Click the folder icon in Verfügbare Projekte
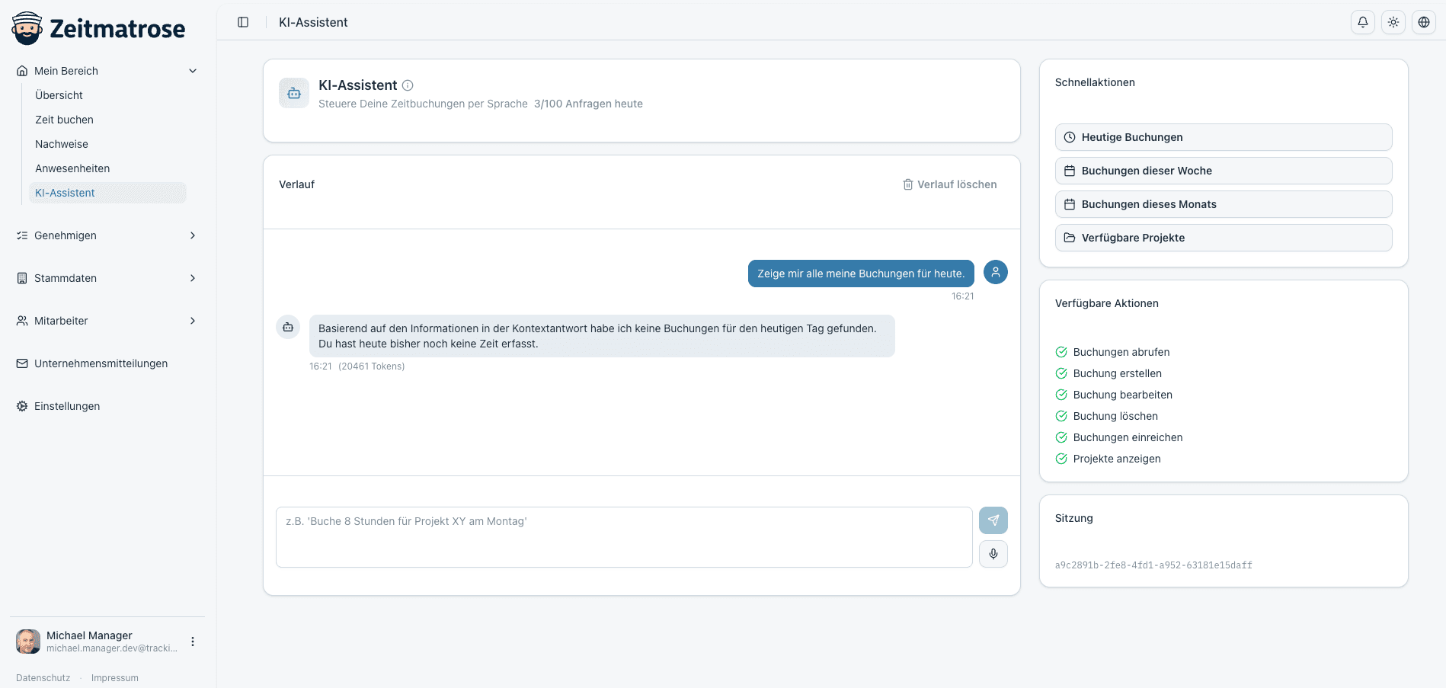The width and height of the screenshot is (1446, 688). pos(1070,238)
